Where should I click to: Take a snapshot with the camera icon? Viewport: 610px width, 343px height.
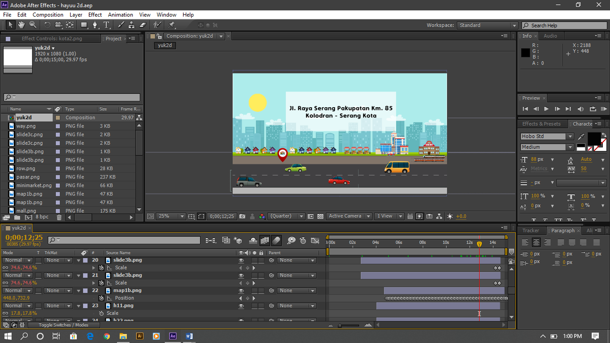point(242,216)
